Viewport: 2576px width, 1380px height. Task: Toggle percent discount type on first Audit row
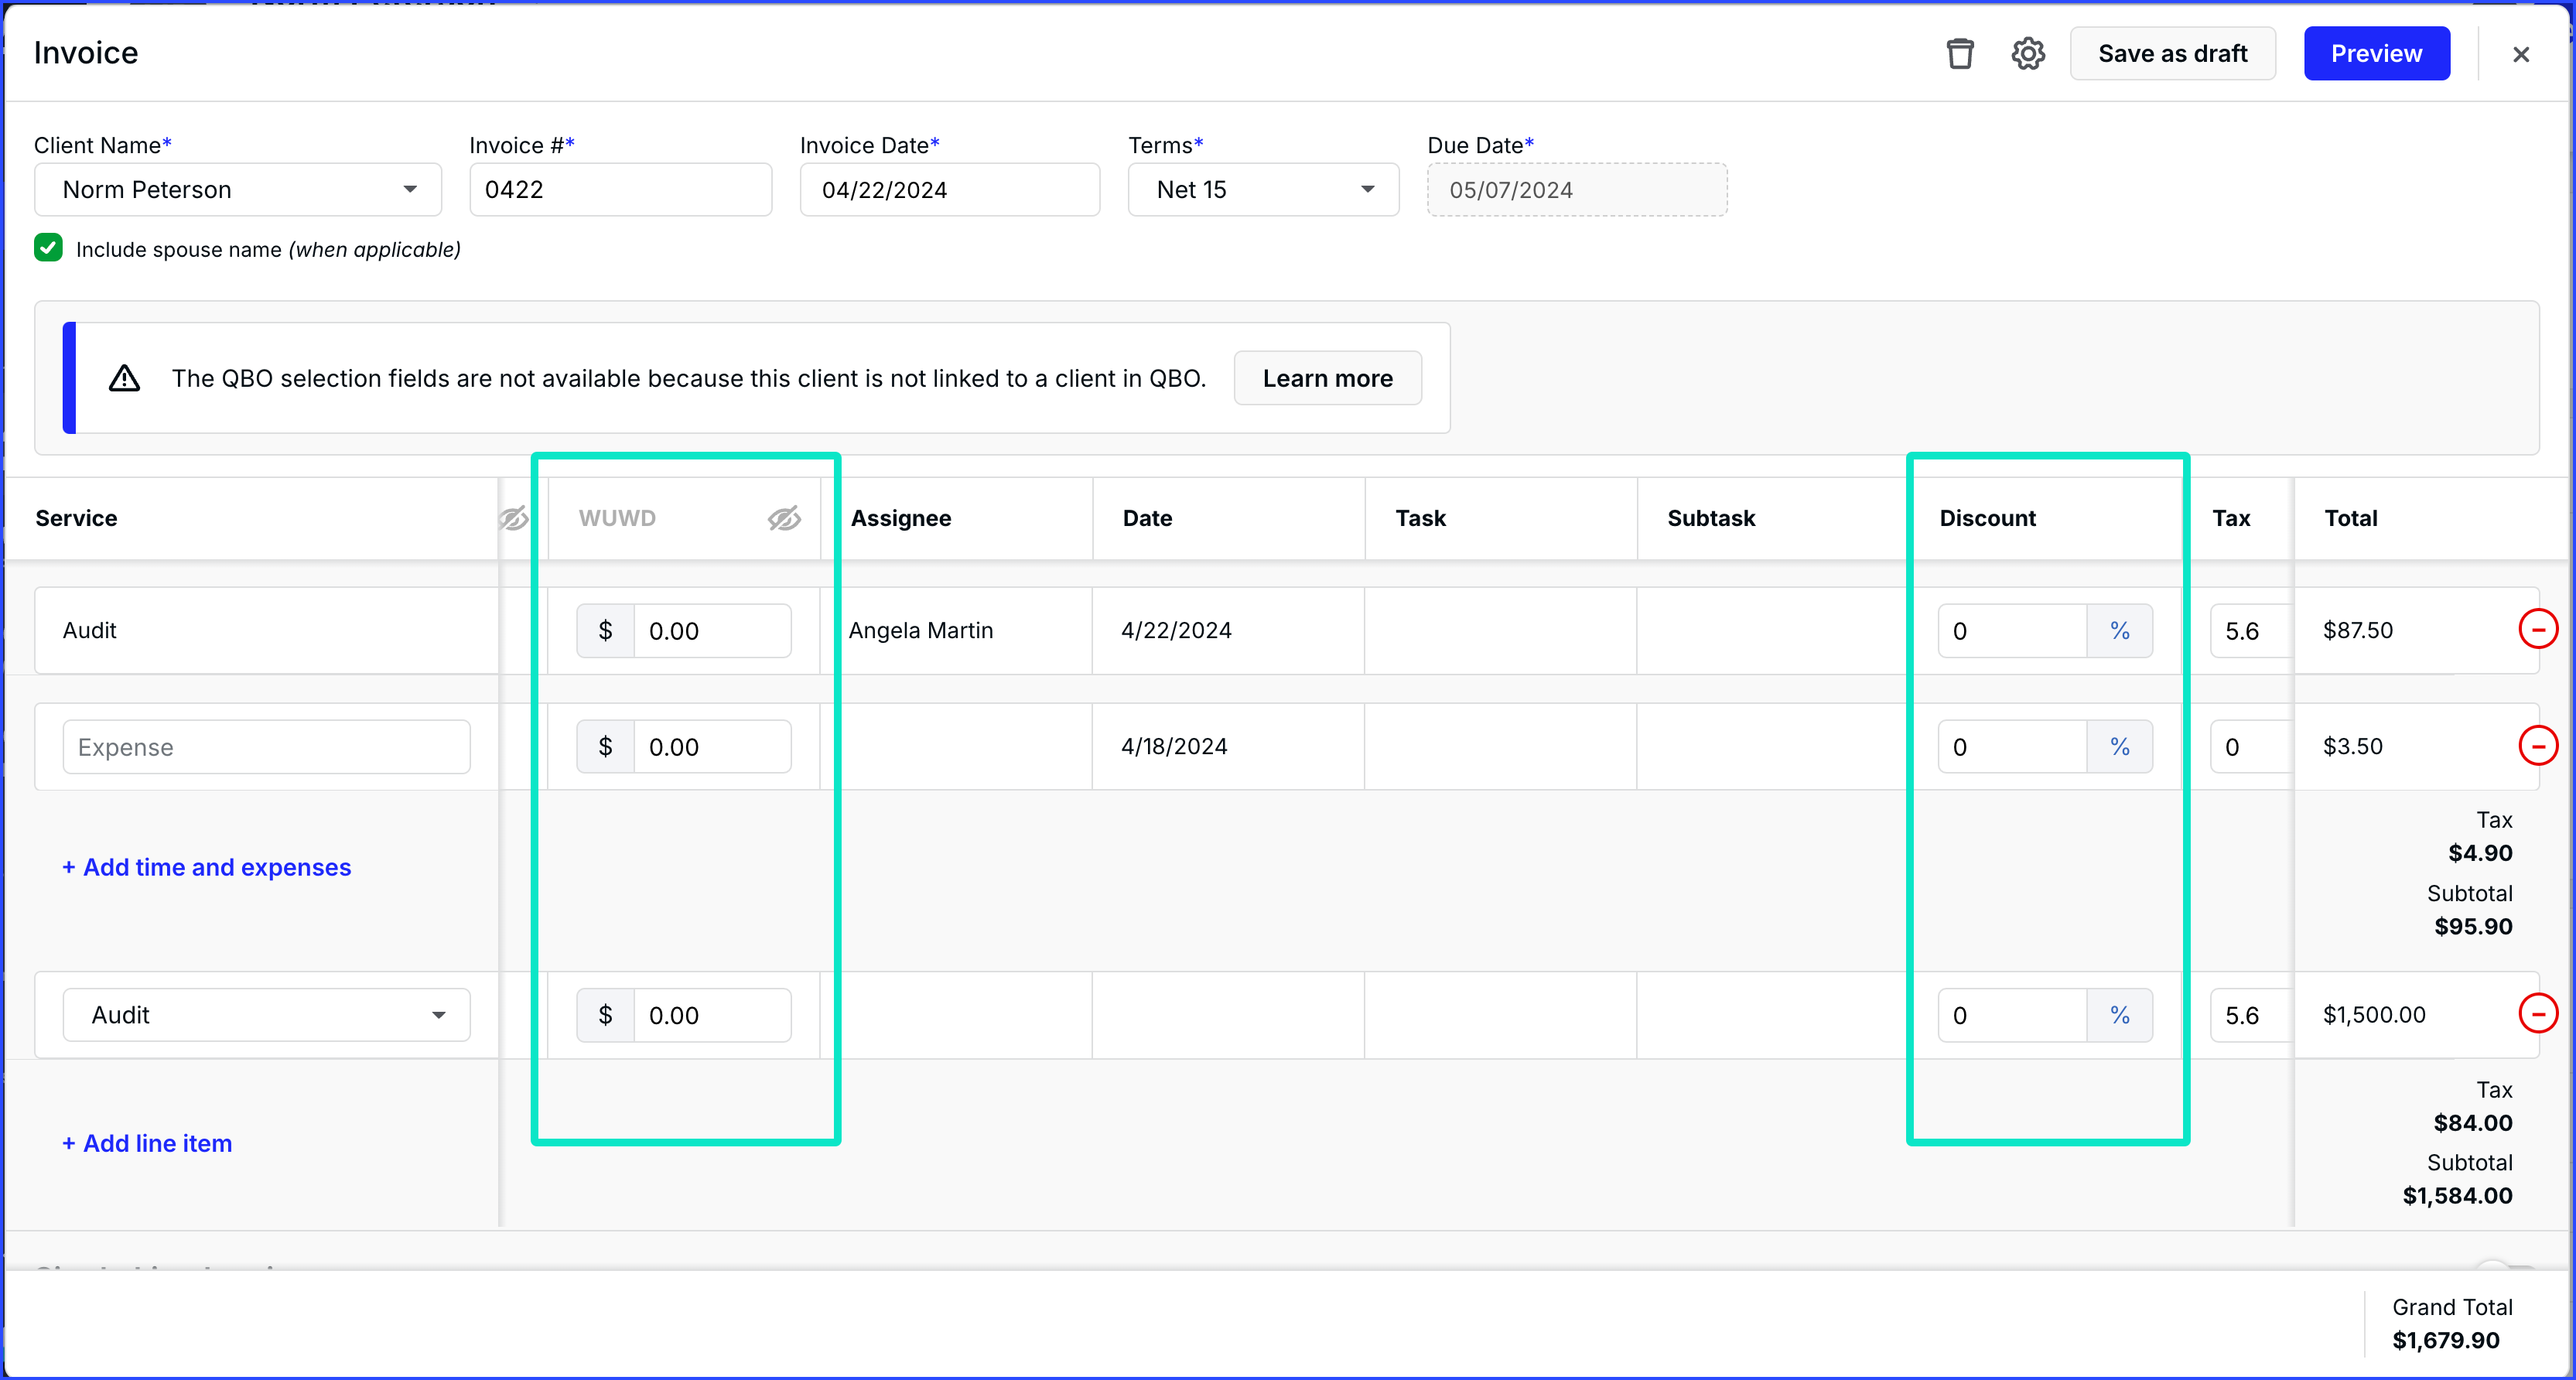(2119, 631)
